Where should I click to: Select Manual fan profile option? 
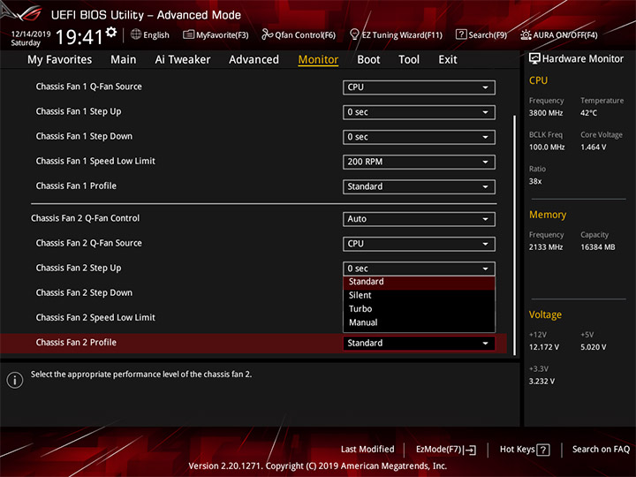click(x=419, y=323)
